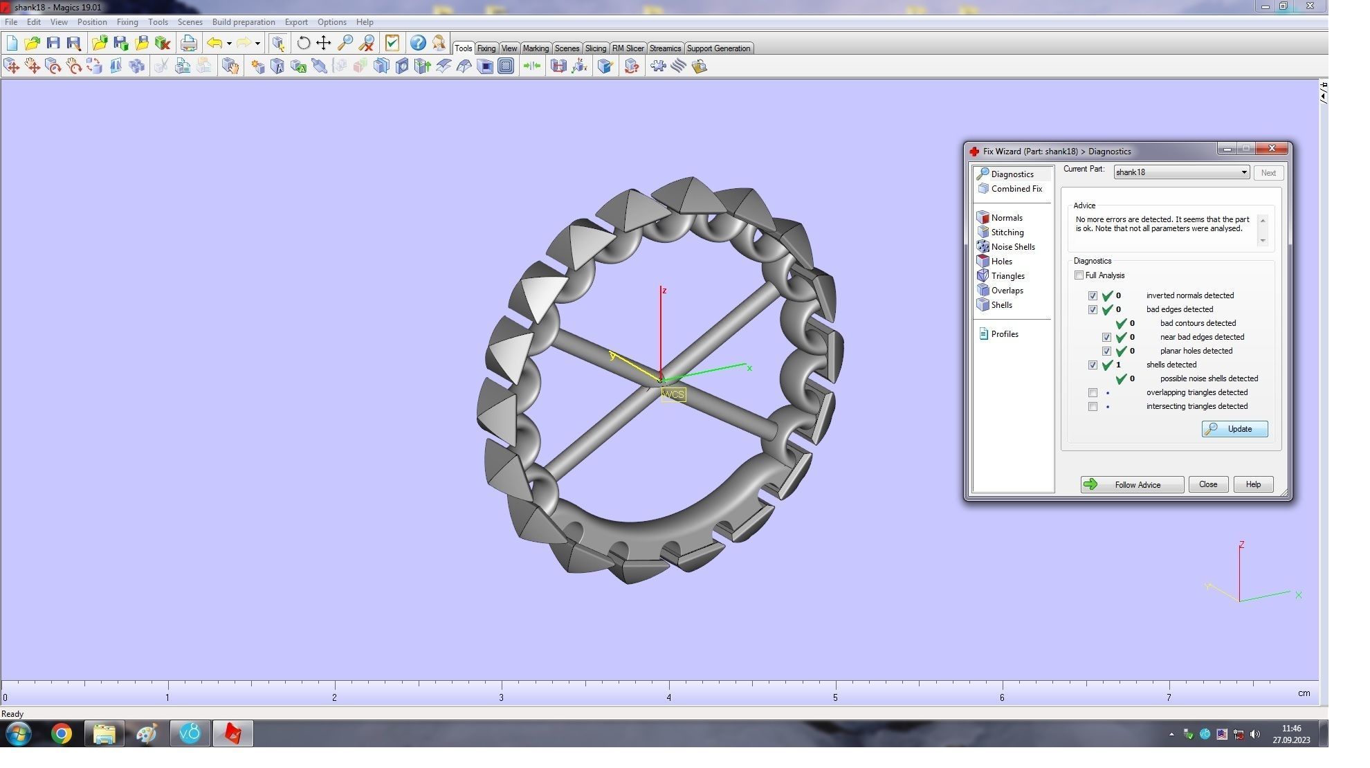Viewport: 1370px width, 768px height.
Task: Expand the Current Part dropdown
Action: coord(1243,172)
